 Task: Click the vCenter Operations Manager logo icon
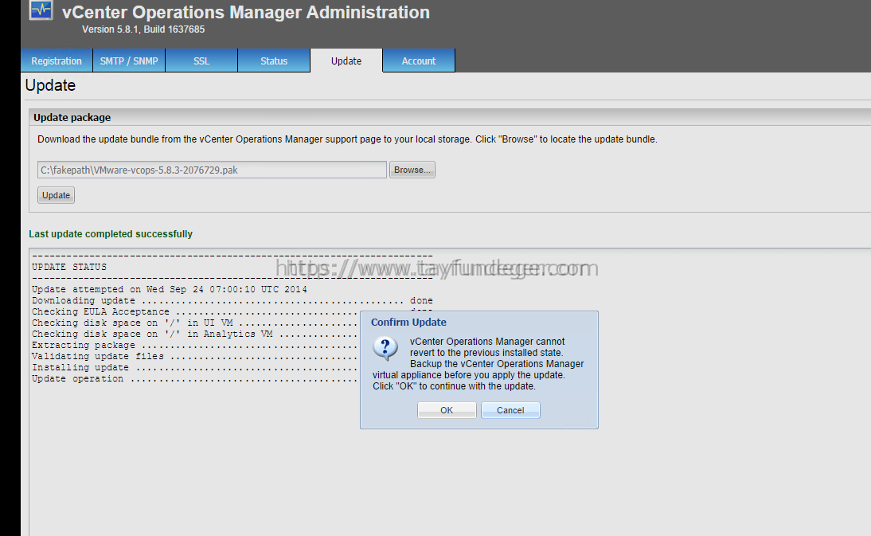pyautogui.click(x=41, y=10)
